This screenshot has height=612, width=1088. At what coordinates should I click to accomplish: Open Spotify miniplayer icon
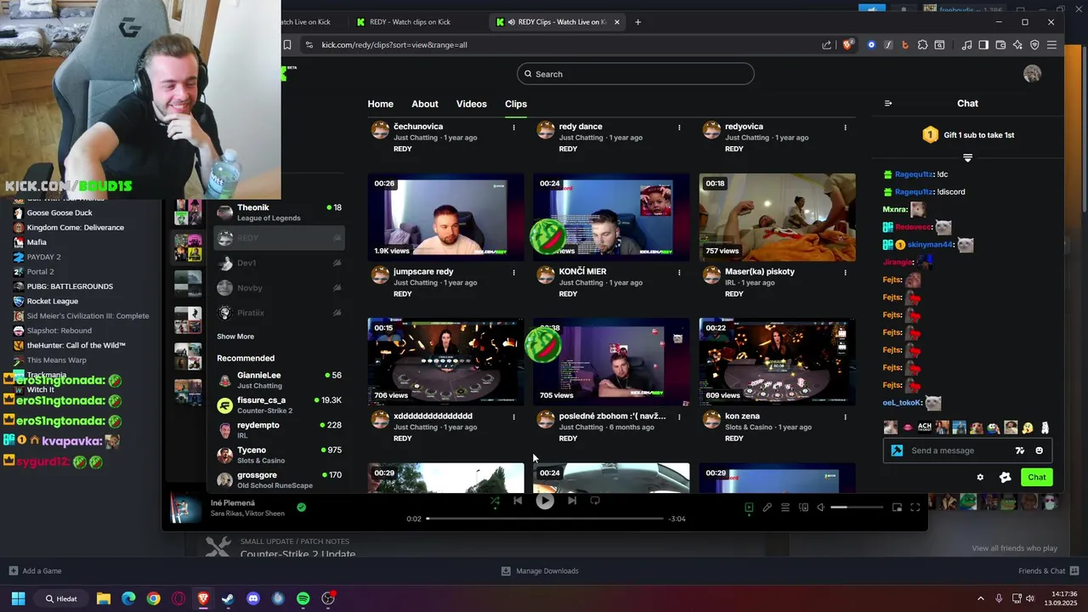pos(897,507)
